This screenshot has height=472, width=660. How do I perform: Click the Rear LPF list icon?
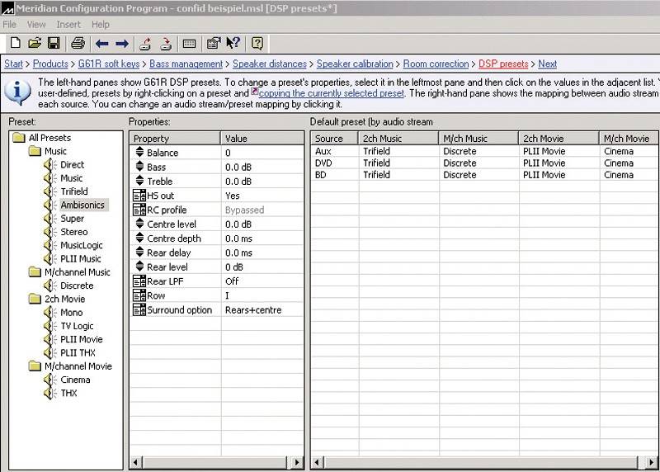pyautogui.click(x=139, y=281)
